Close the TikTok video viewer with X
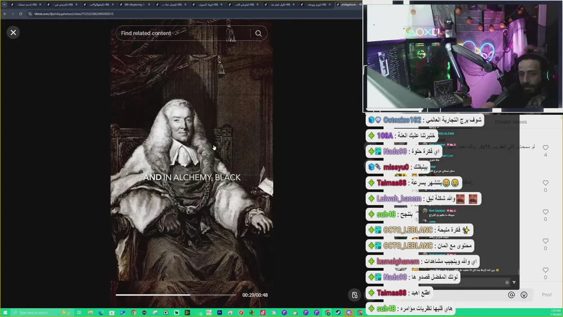563x317 pixels. click(13, 33)
